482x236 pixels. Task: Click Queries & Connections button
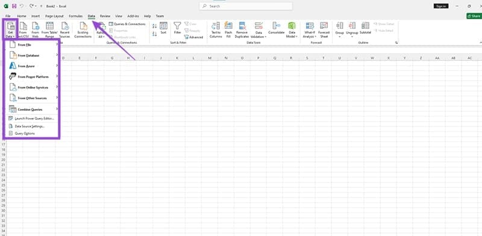coord(127,24)
